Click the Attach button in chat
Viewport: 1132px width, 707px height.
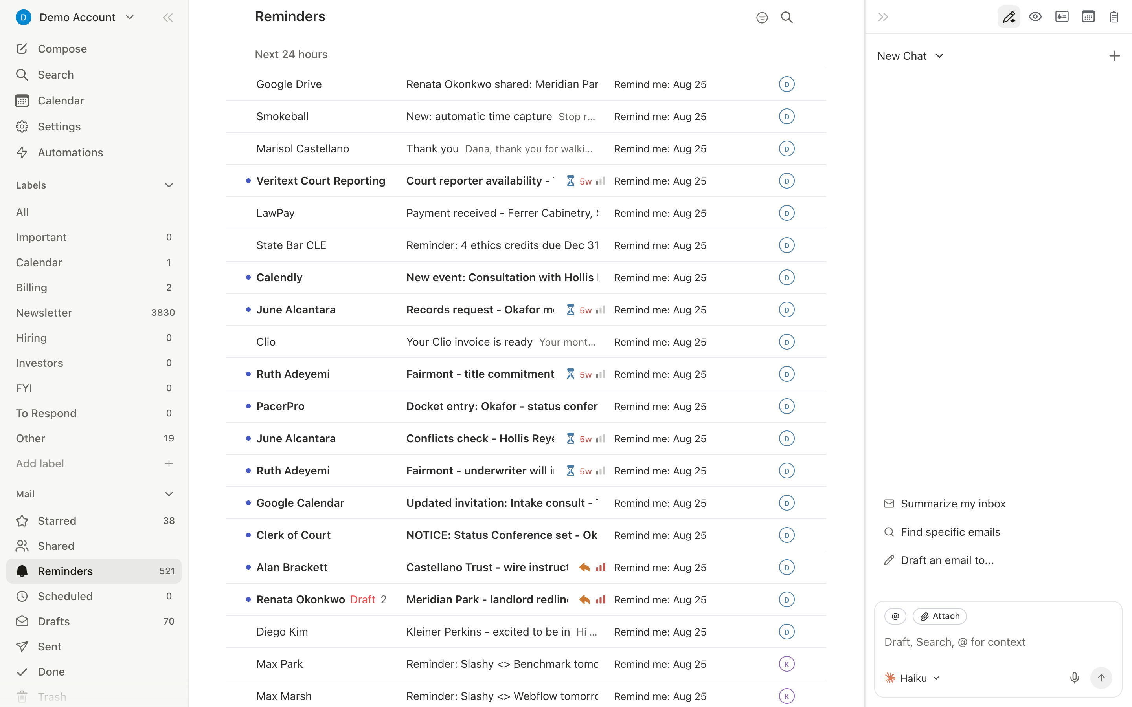(x=940, y=616)
